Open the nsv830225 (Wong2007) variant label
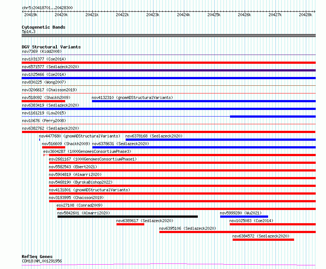The height and width of the screenshot is (269, 326). tap(44, 82)
